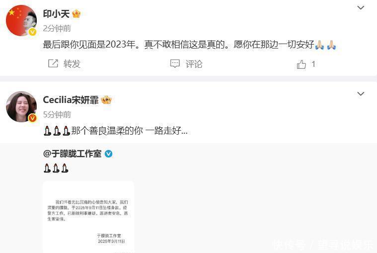
Task: Click the 转发 repost label
Action: coord(72,64)
